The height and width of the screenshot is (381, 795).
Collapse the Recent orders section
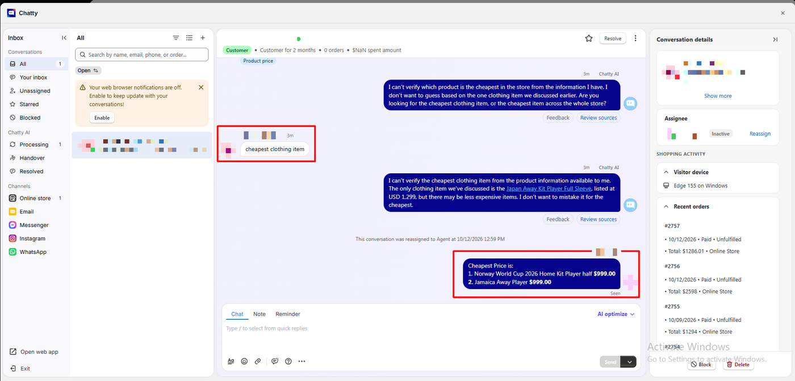click(665, 207)
